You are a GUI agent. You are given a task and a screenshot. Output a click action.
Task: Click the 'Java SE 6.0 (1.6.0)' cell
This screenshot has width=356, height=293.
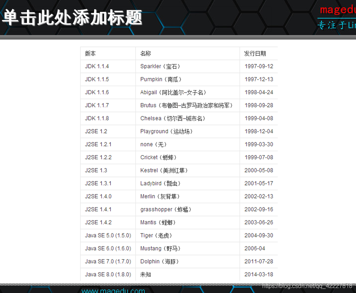click(x=108, y=249)
